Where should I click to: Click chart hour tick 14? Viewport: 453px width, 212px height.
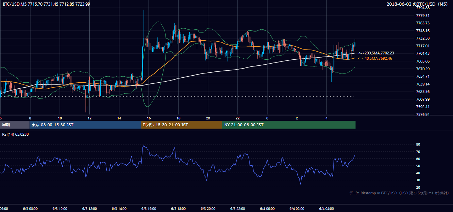click(119, 118)
